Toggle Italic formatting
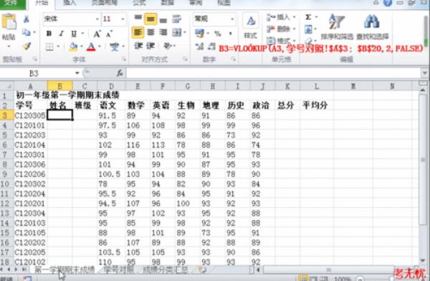The width and height of the screenshot is (430, 281). point(62,34)
